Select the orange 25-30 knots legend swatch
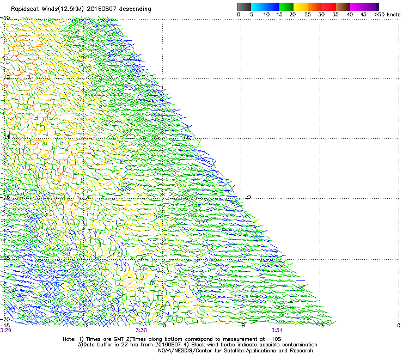 [x=315, y=7]
